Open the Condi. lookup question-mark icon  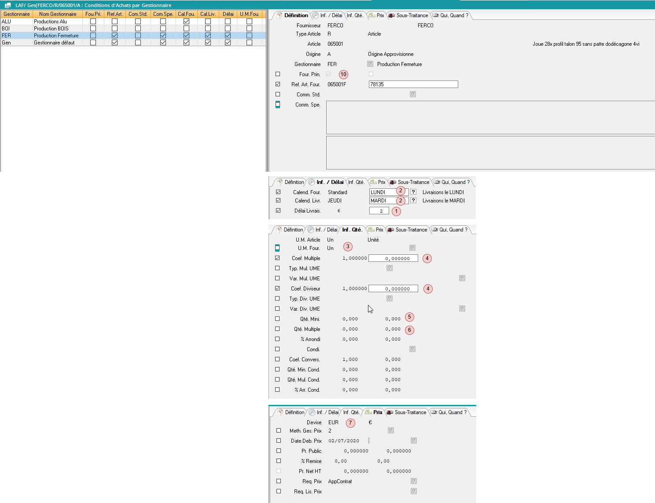click(x=412, y=349)
